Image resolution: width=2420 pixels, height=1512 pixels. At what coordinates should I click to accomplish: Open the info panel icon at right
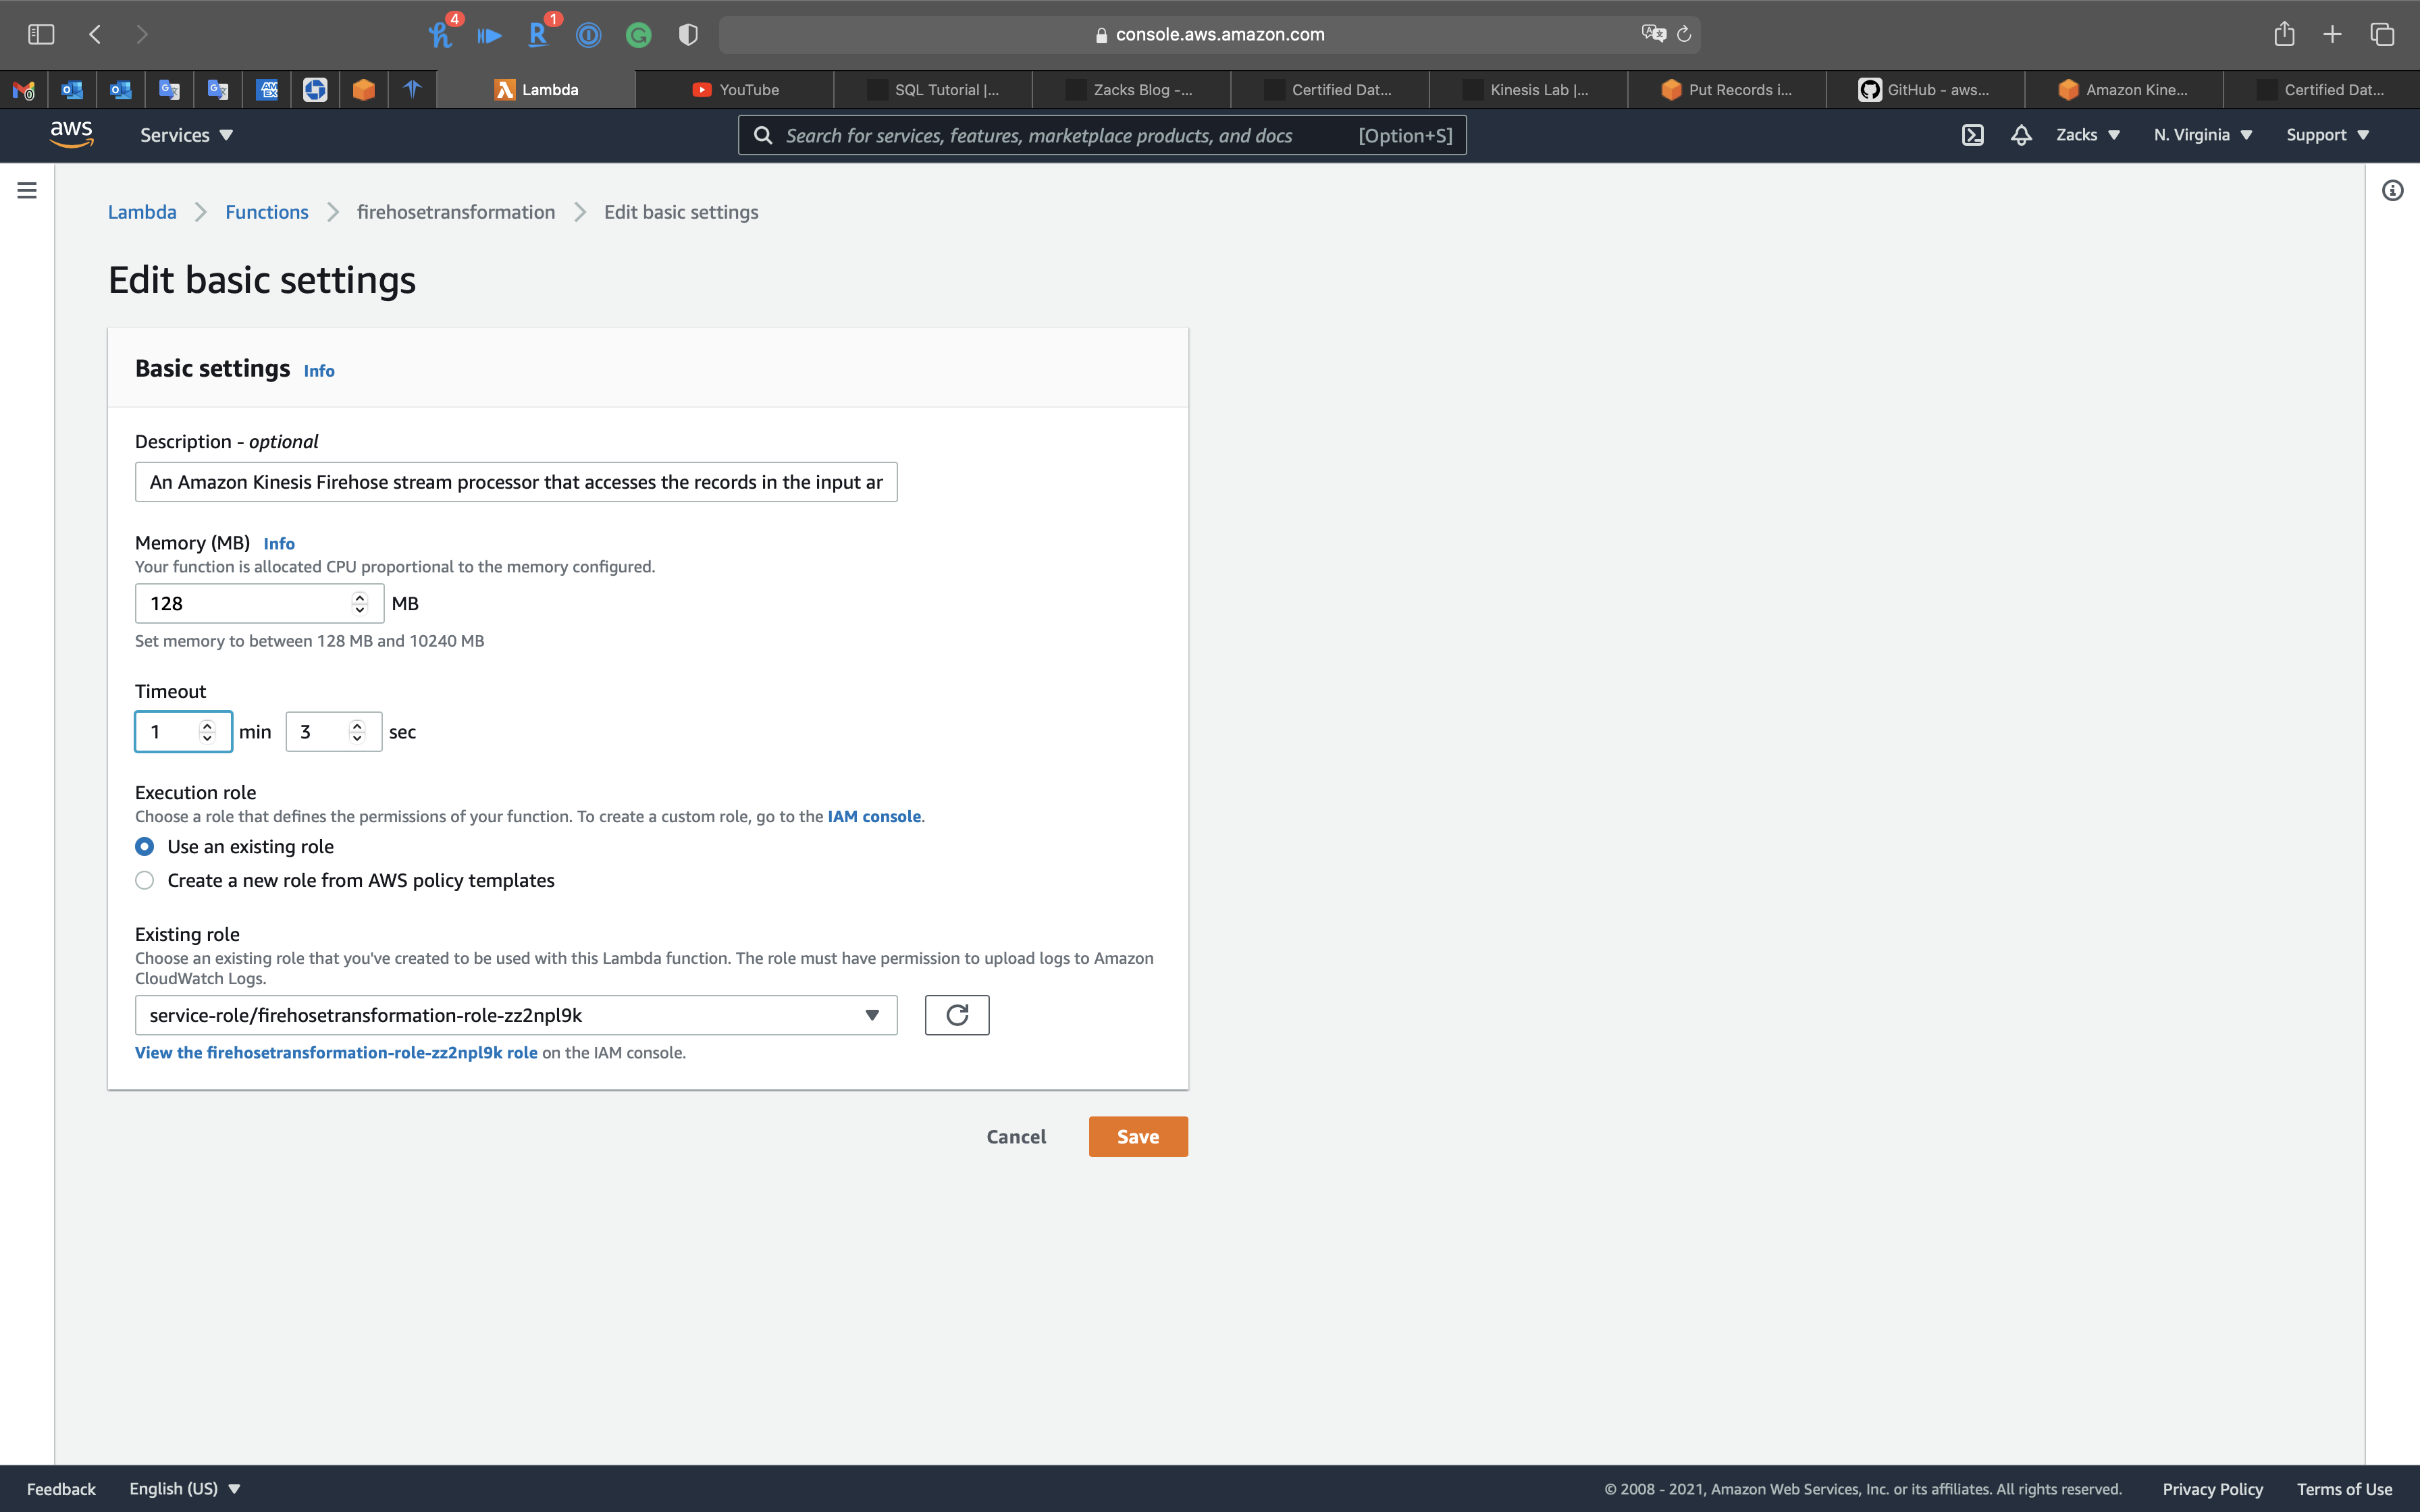coord(2392,190)
